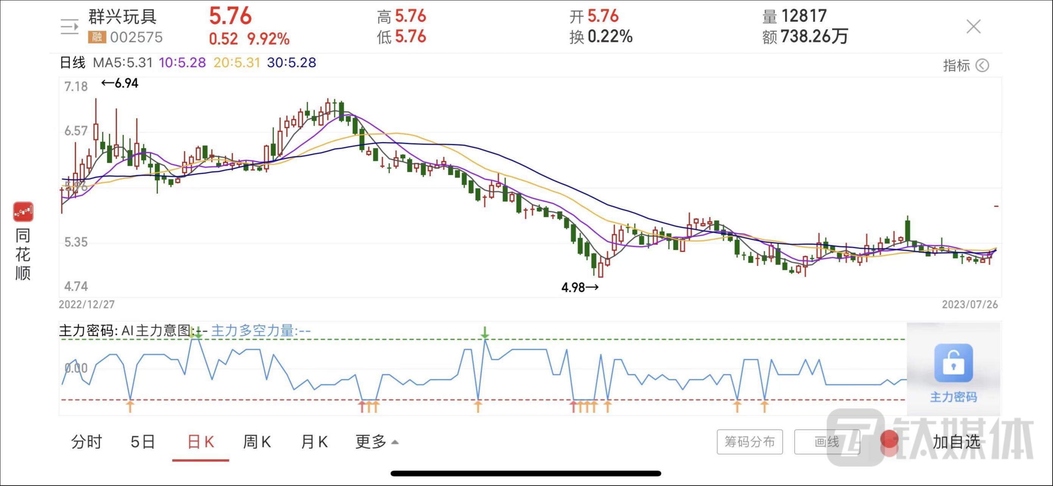
Task: Tap the green down arrow signal marker
Action: point(485,333)
